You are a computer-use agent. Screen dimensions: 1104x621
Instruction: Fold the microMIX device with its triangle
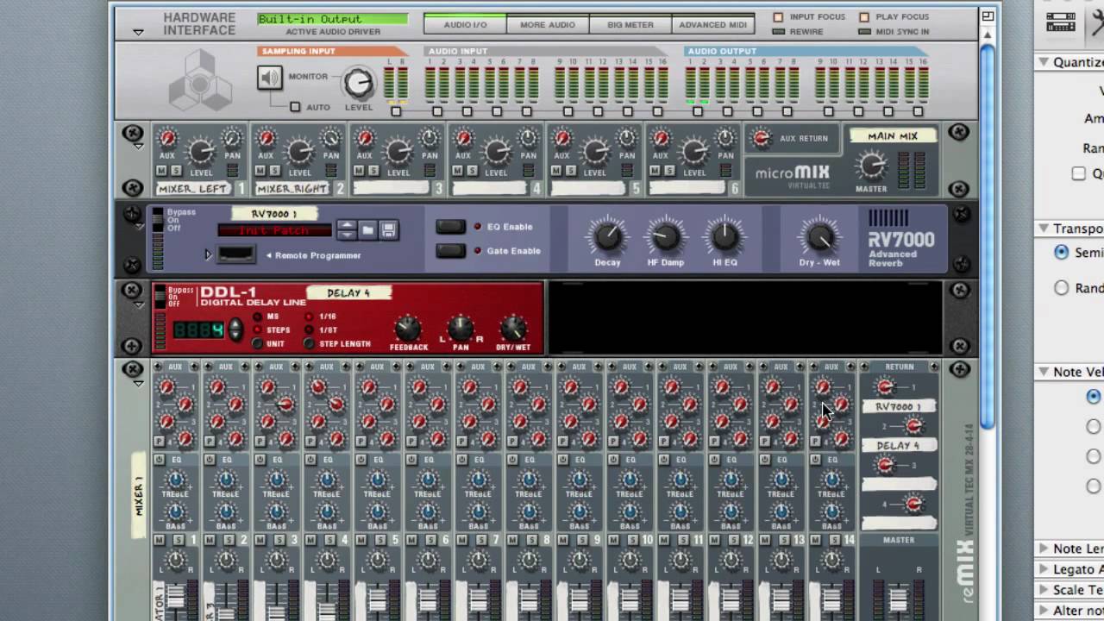[138, 147]
